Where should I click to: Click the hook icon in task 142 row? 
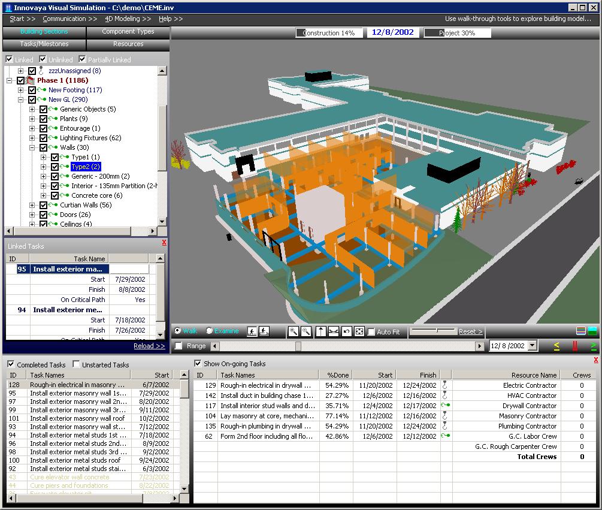point(445,395)
